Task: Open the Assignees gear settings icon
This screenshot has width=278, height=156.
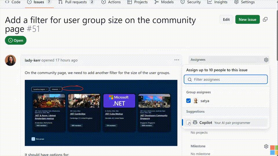Action: pyautogui.click(x=266, y=60)
